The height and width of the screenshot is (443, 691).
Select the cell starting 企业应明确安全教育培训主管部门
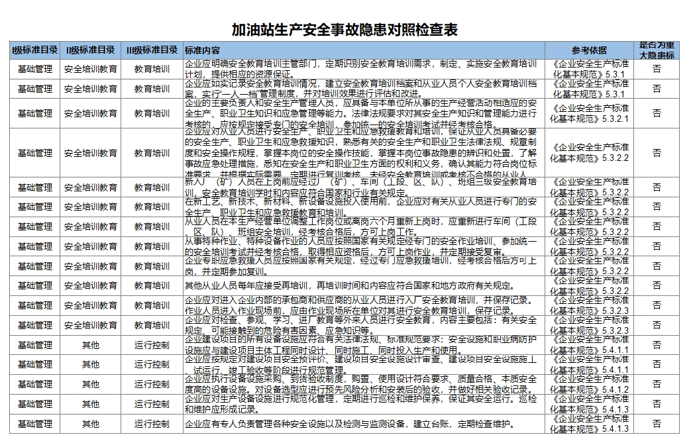point(364,69)
